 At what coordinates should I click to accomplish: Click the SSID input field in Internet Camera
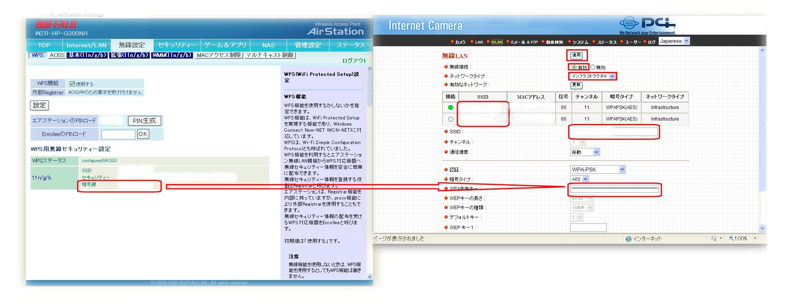pos(614,132)
